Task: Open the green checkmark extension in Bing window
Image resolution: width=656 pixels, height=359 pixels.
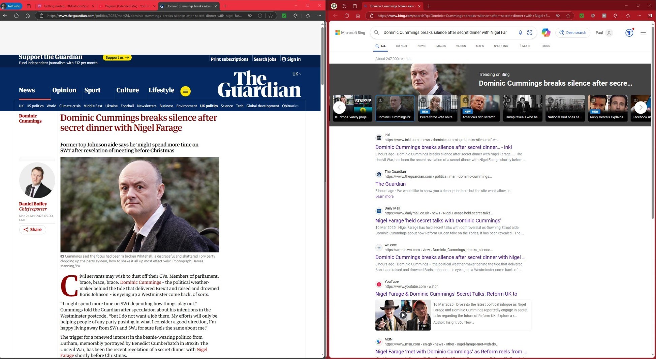Action: 582,16
